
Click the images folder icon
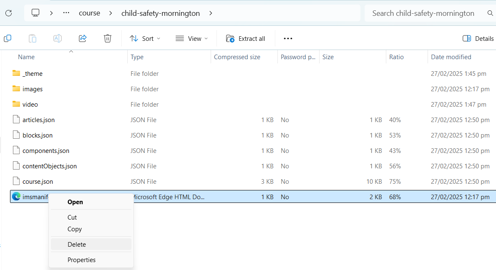click(x=16, y=89)
